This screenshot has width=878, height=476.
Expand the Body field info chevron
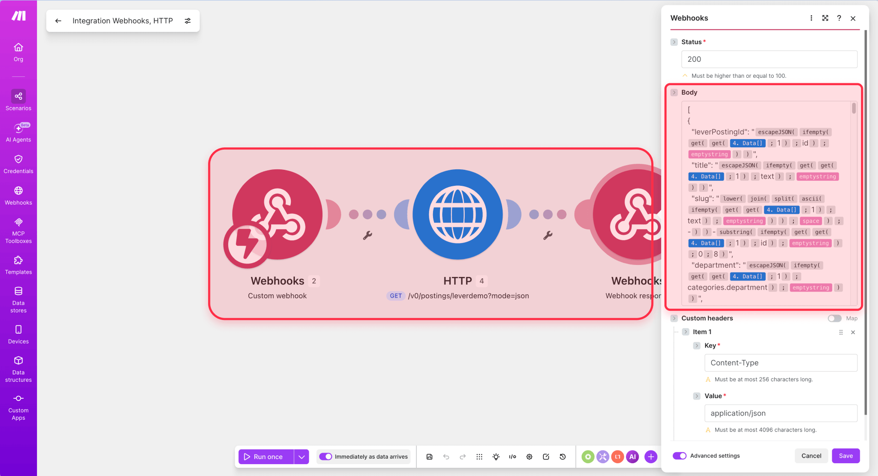pos(674,92)
